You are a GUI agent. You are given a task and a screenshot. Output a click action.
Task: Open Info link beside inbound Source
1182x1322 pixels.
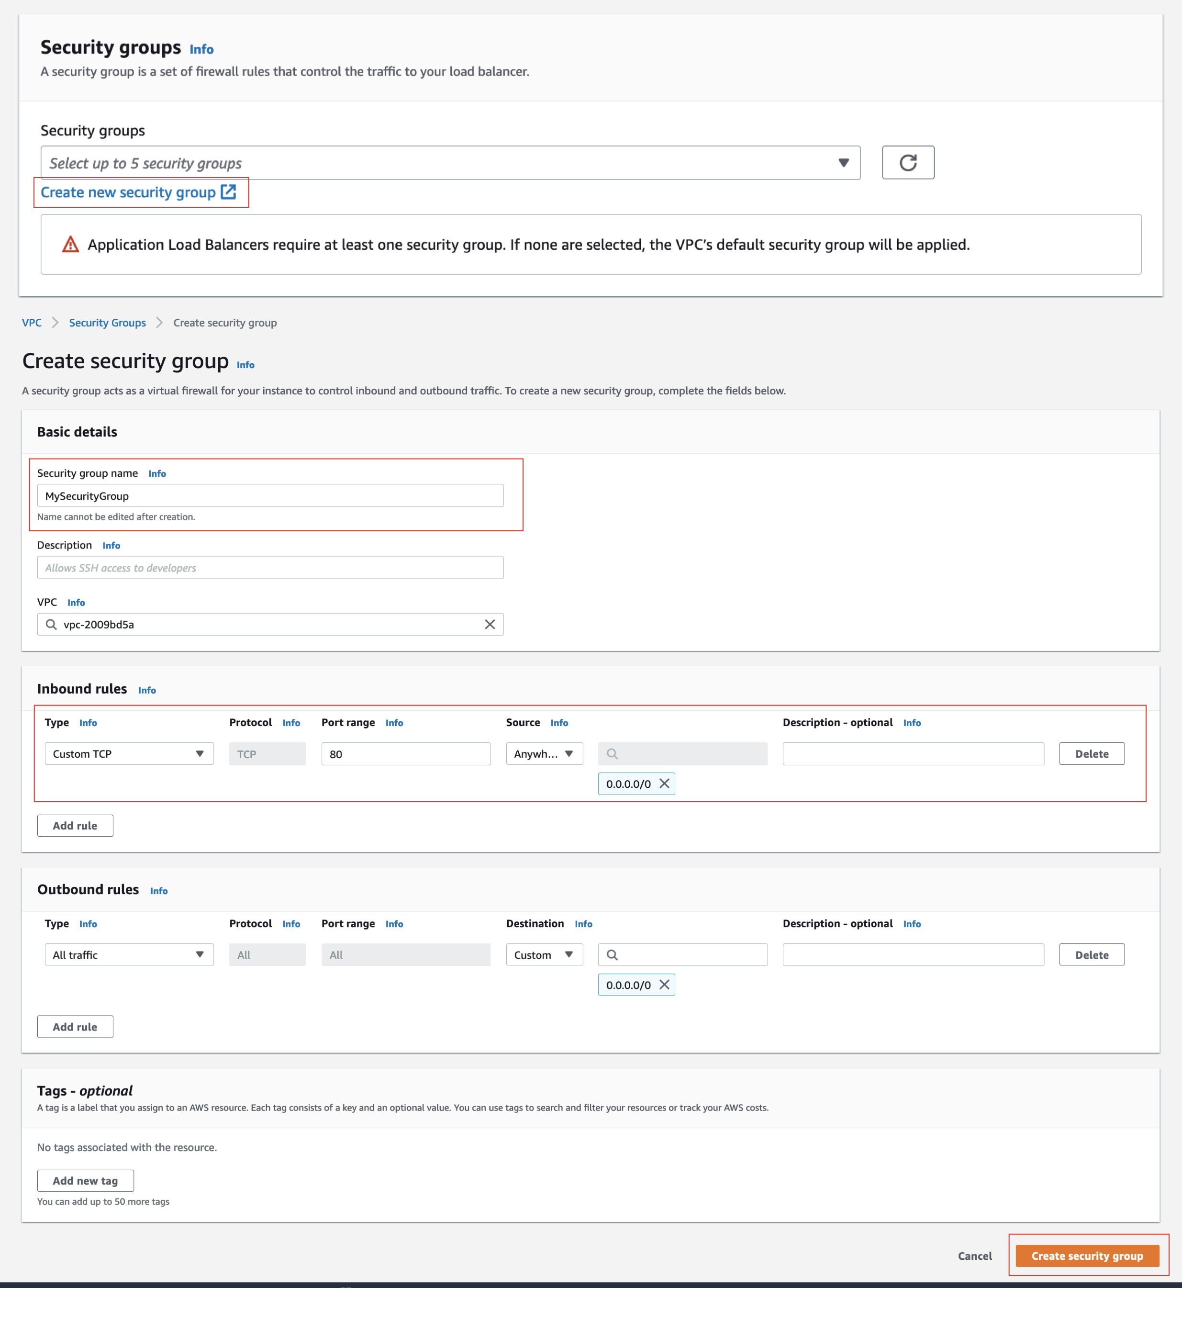click(559, 723)
